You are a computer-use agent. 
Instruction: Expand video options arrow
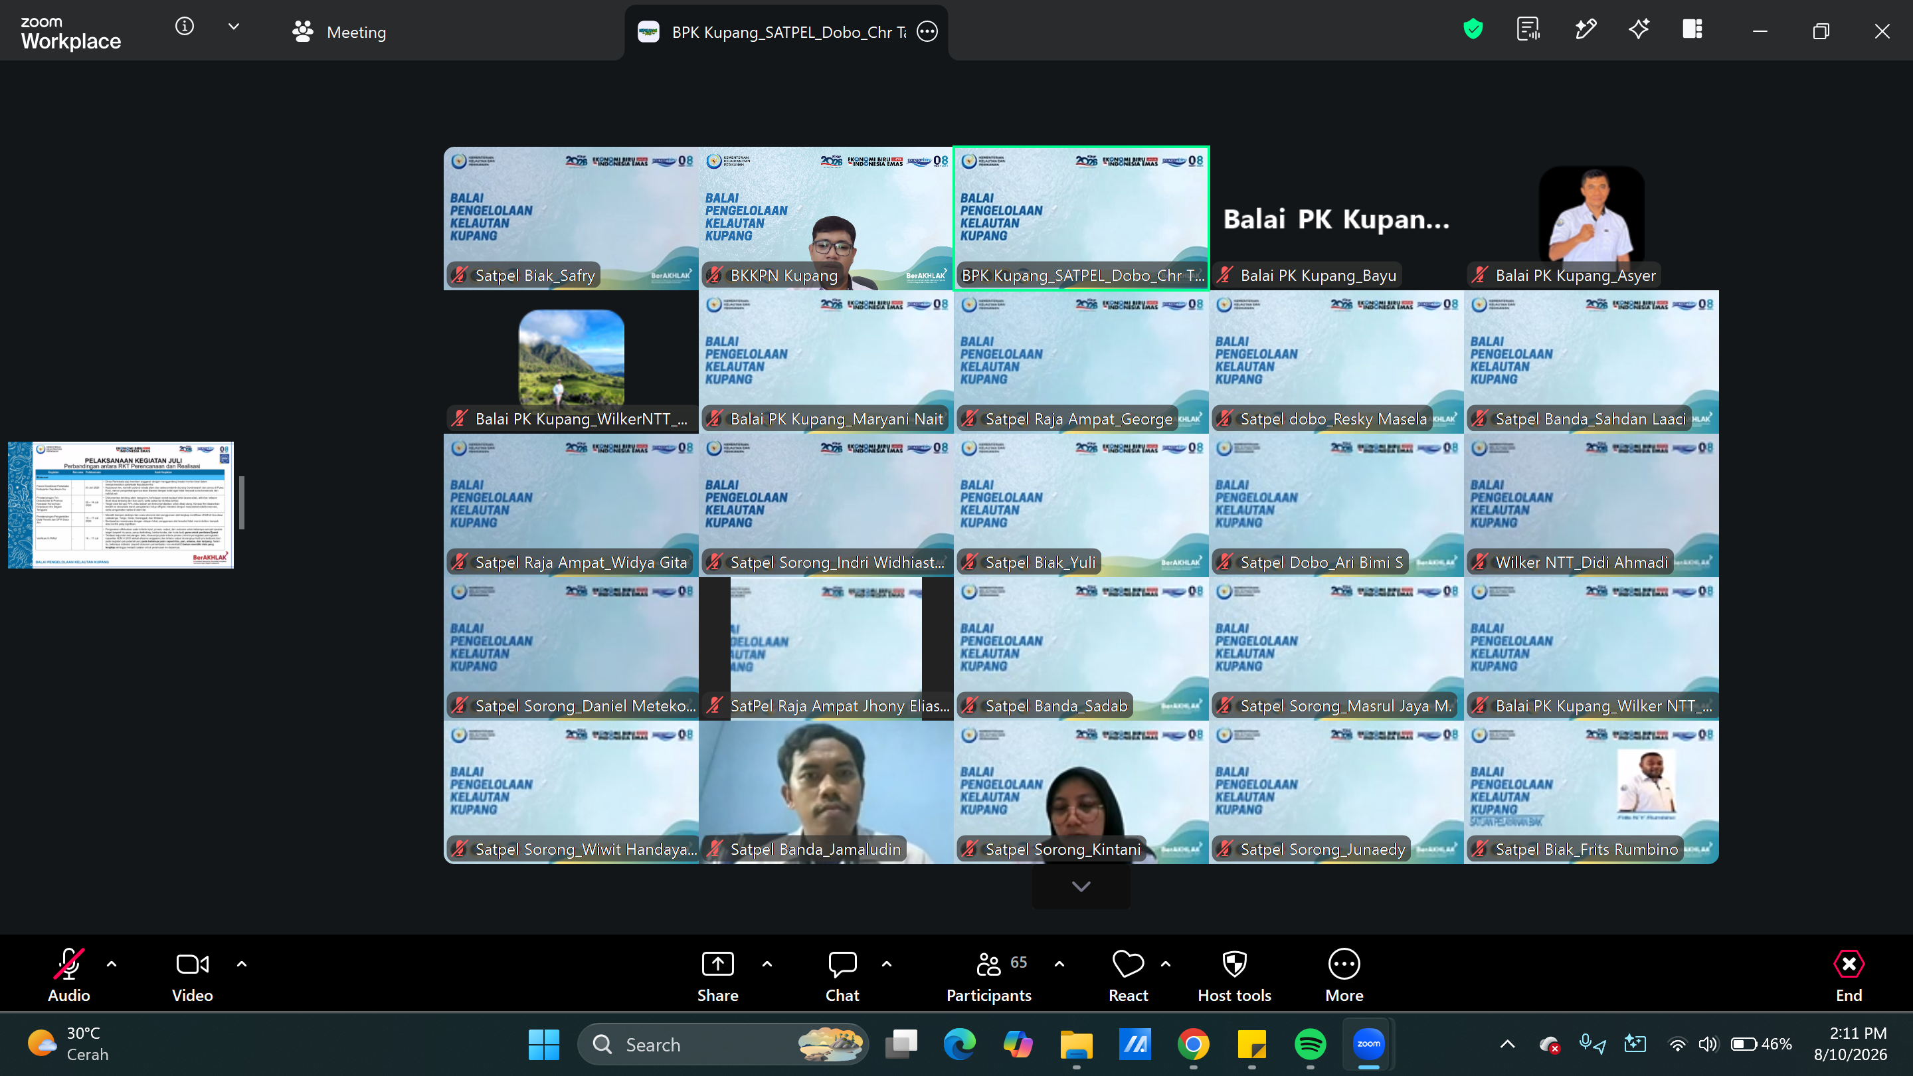tap(241, 964)
